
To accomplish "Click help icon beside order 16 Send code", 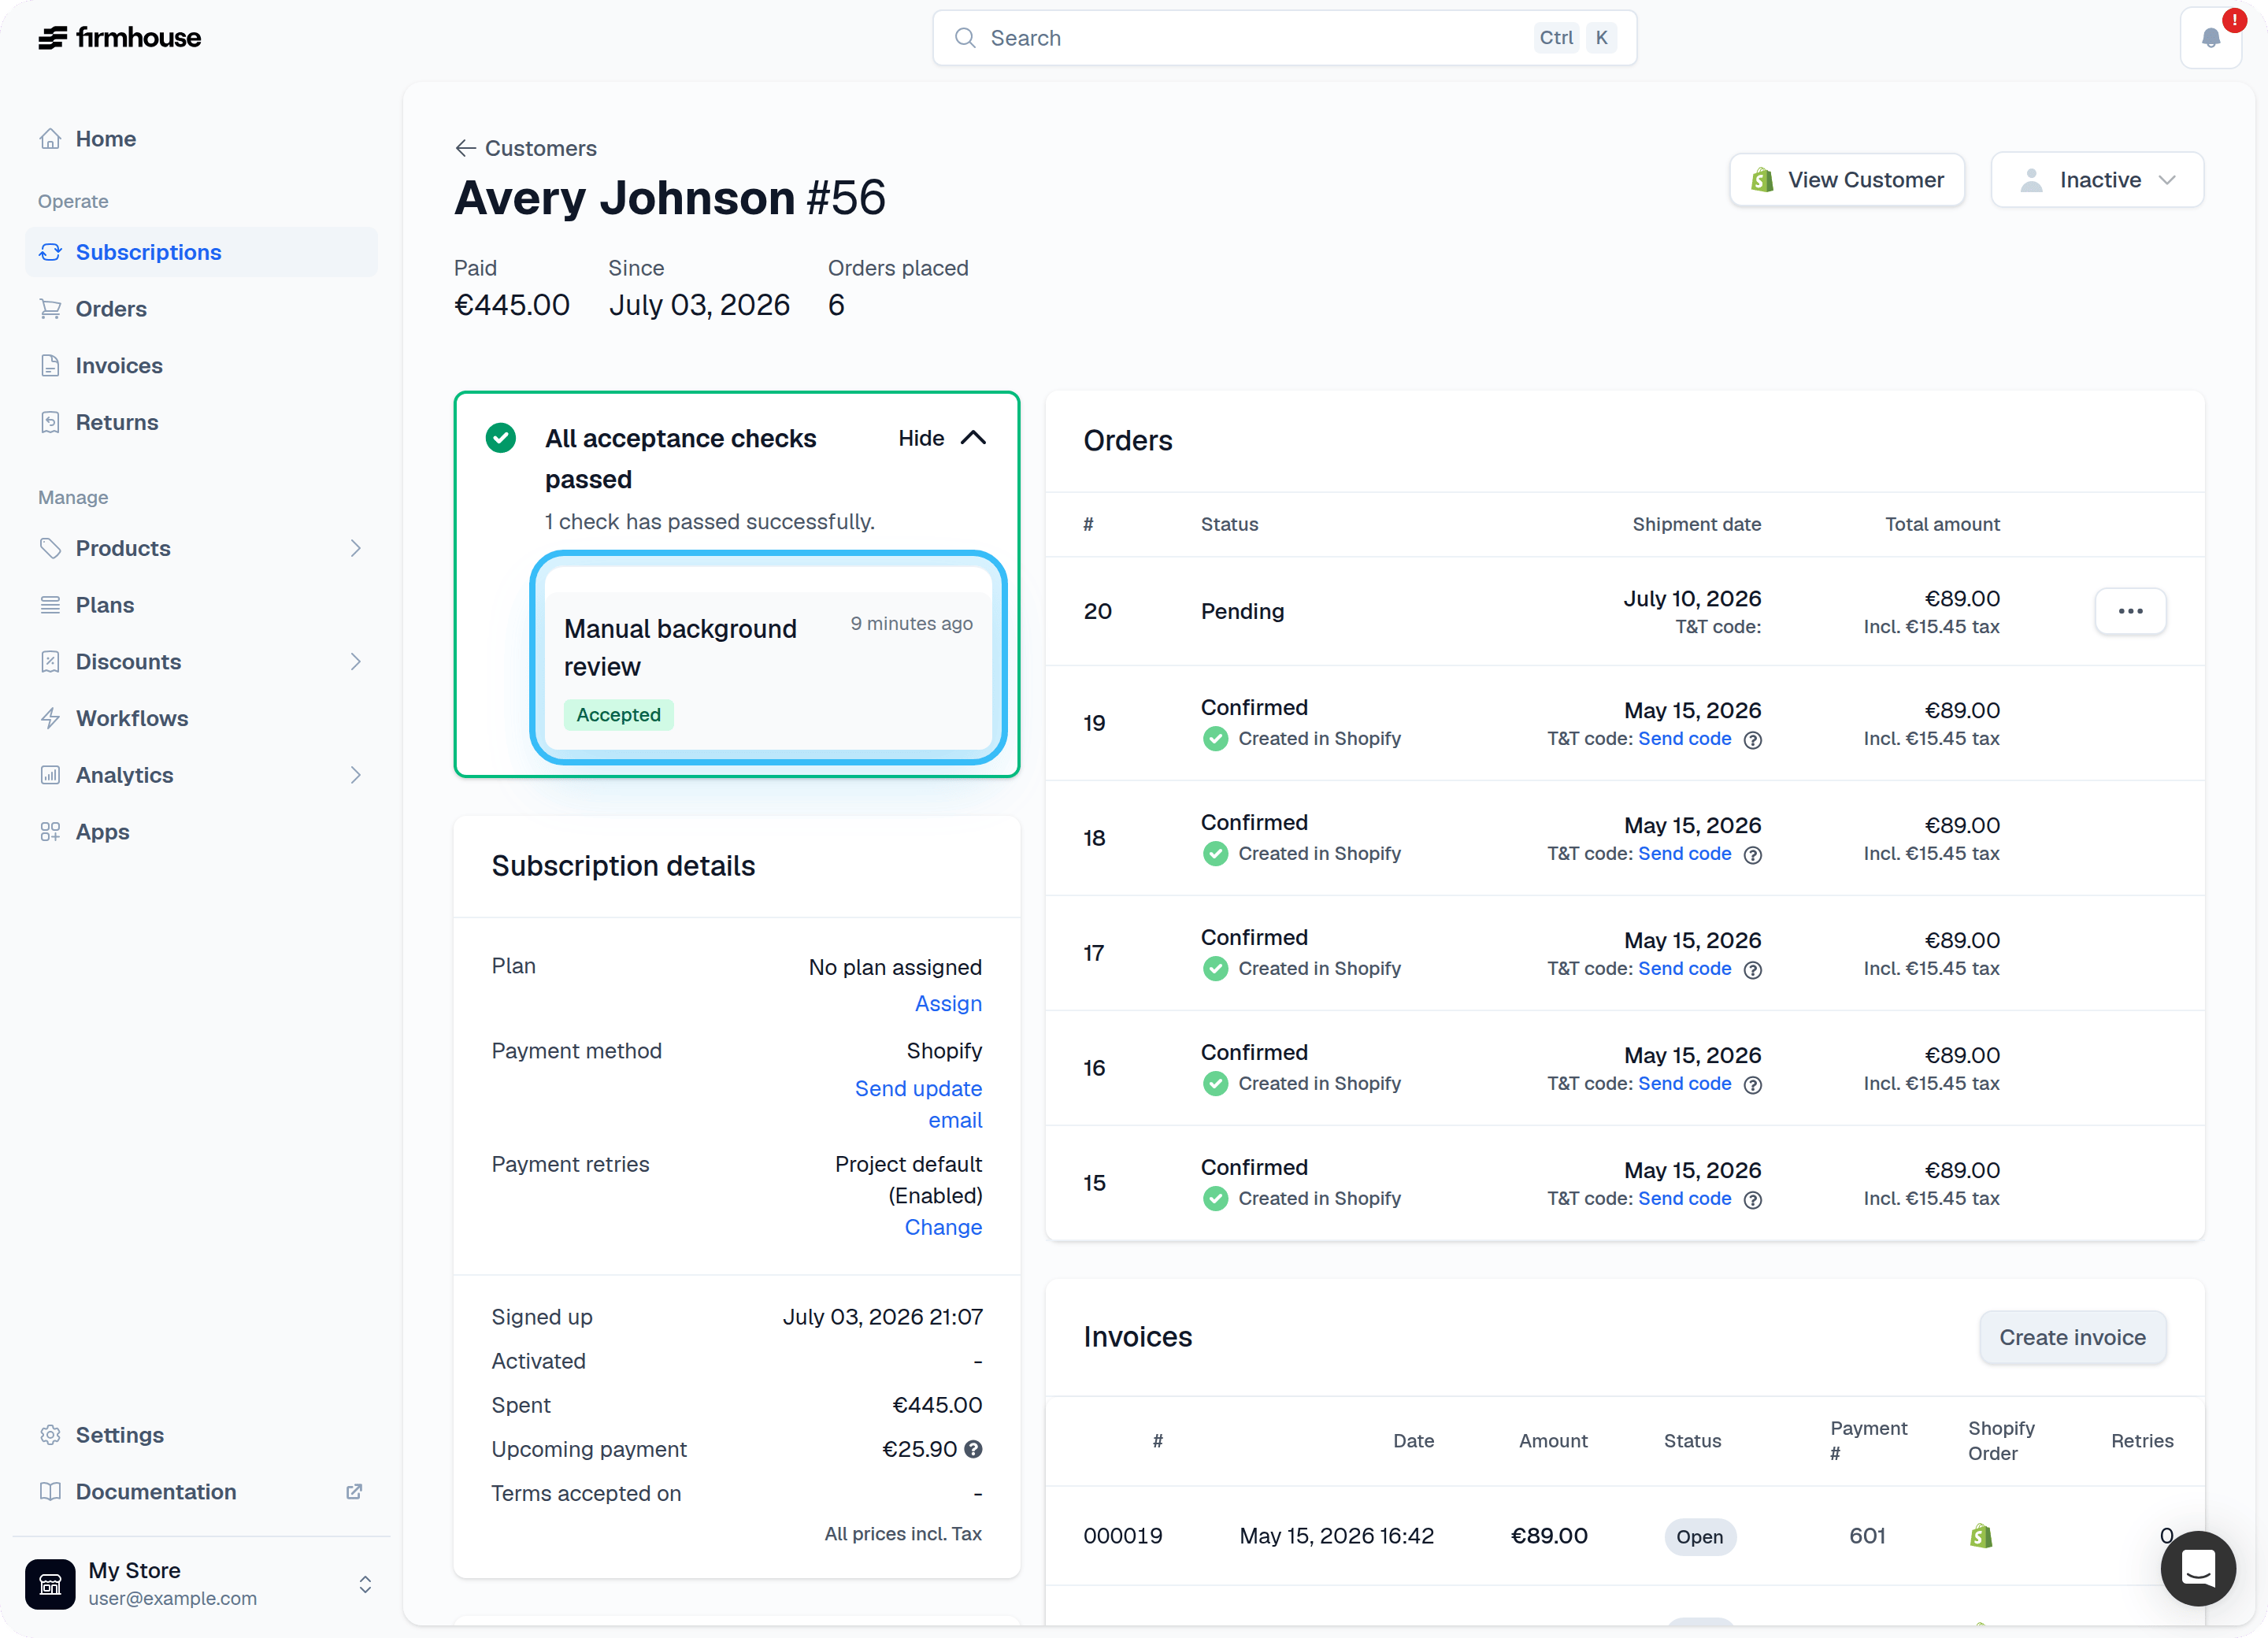I will tap(1752, 1085).
